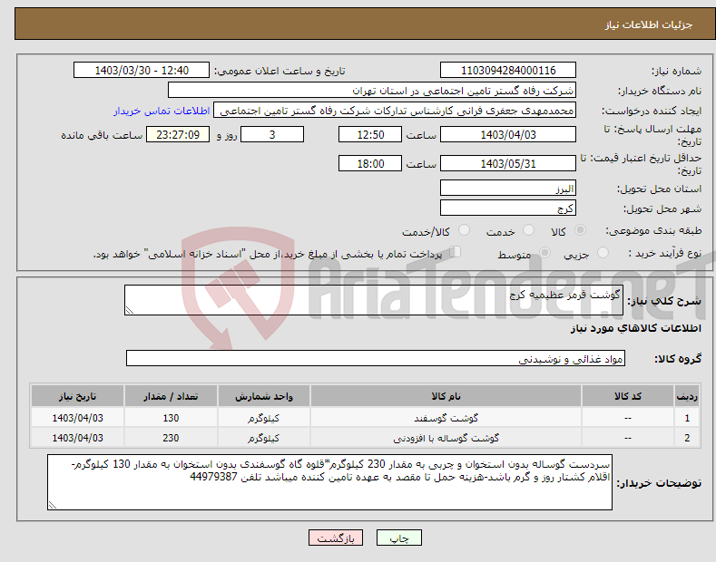Click the buyer organization name field
The width and height of the screenshot is (716, 562).
pyautogui.click(x=372, y=91)
